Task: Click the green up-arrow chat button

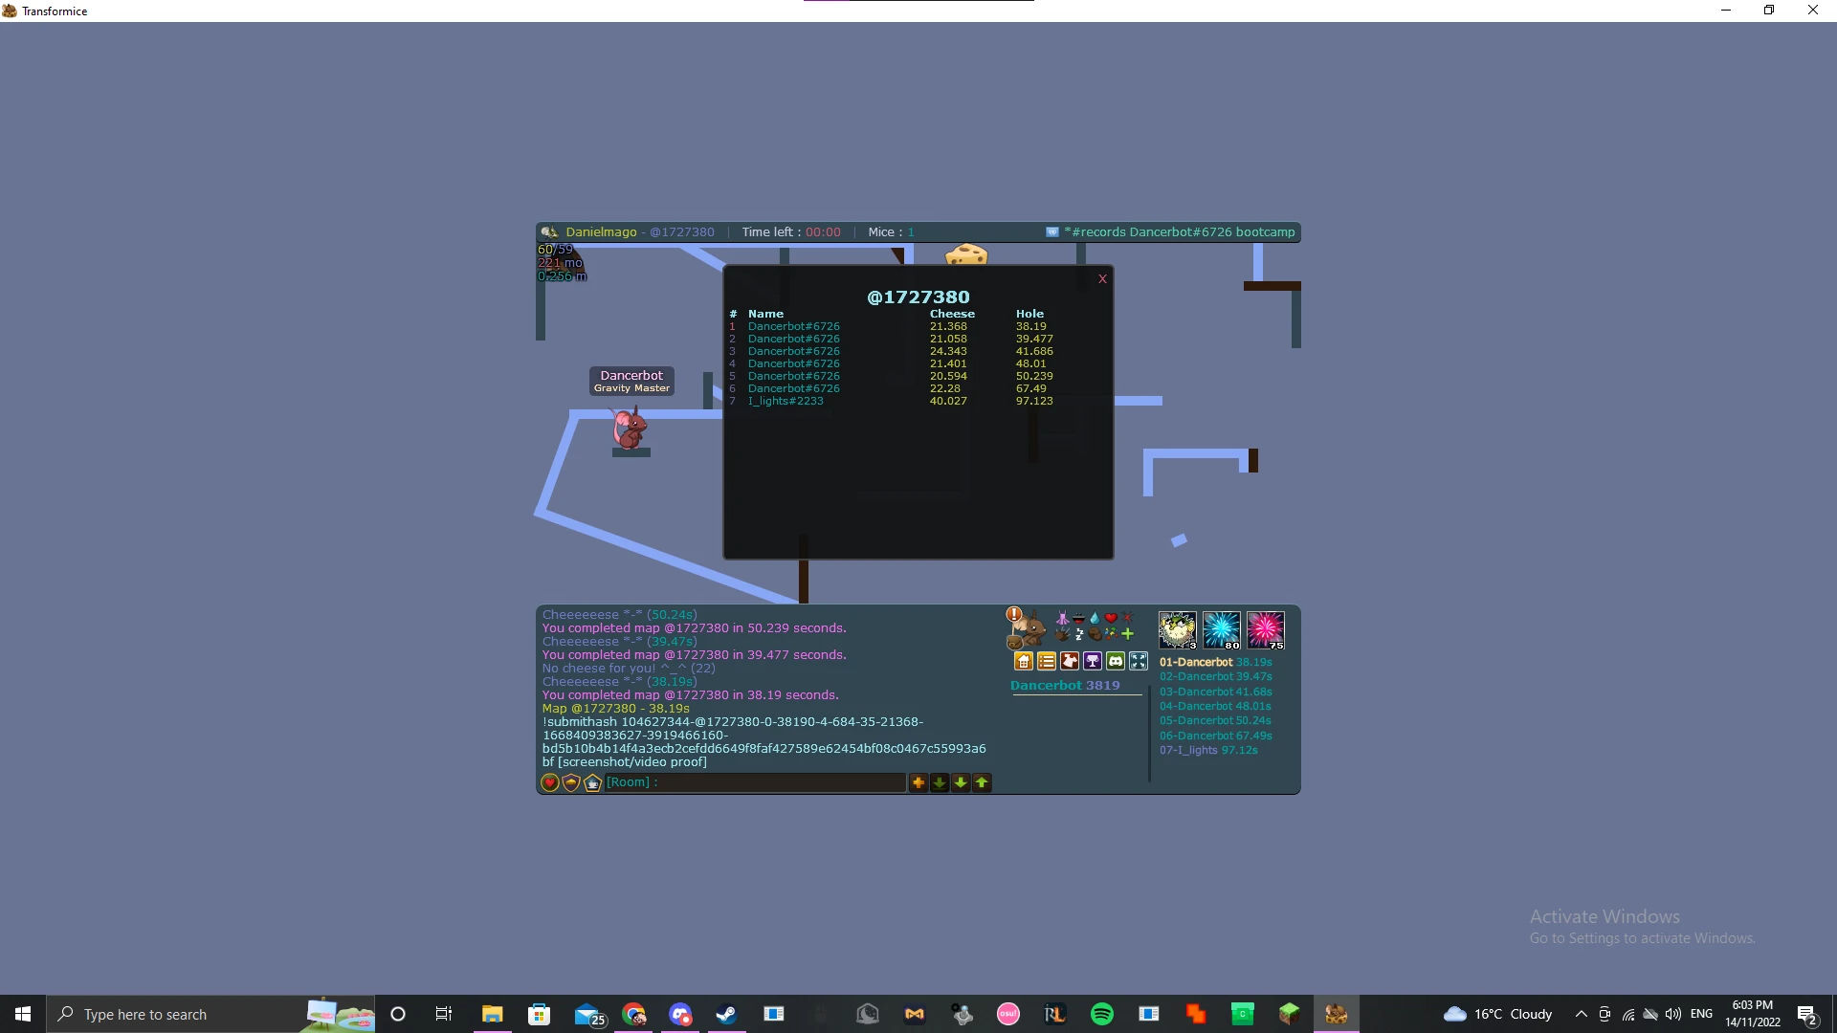Action: 982,782
